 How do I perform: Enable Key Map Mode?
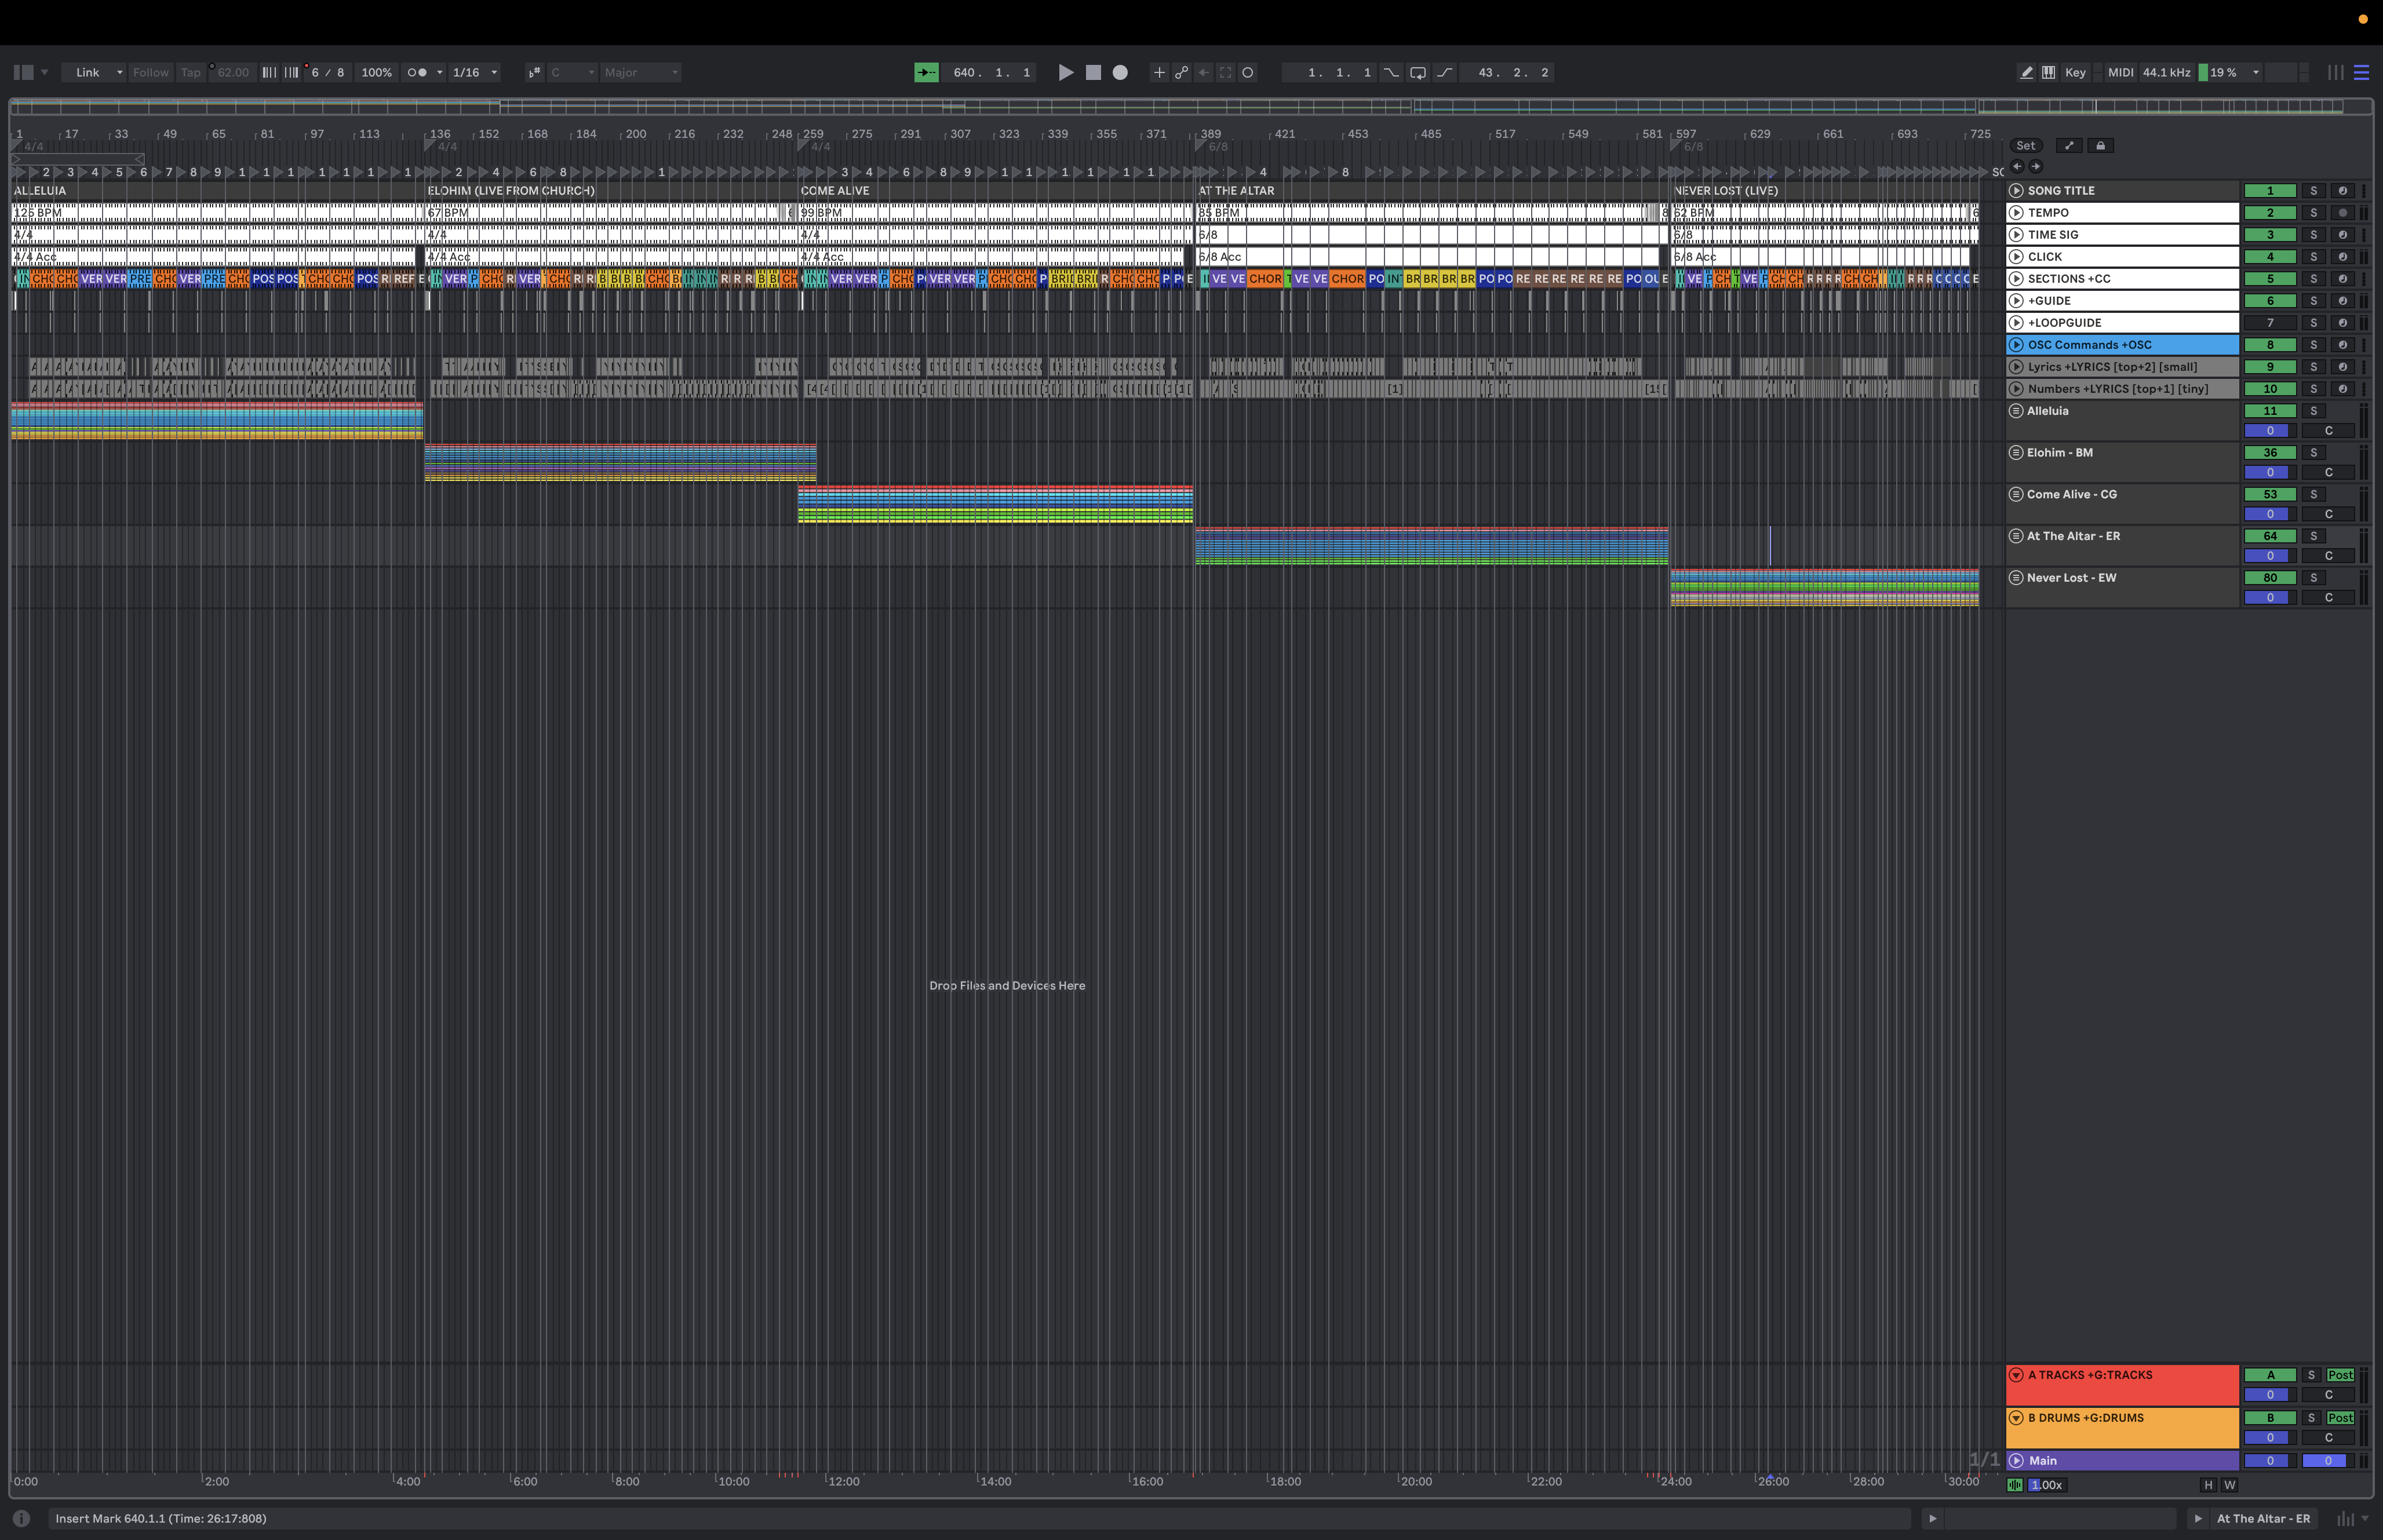[x=2075, y=72]
